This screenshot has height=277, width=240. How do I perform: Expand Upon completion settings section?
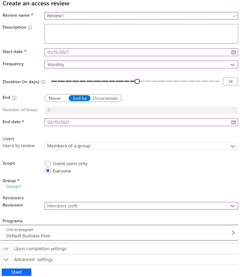click(40, 249)
